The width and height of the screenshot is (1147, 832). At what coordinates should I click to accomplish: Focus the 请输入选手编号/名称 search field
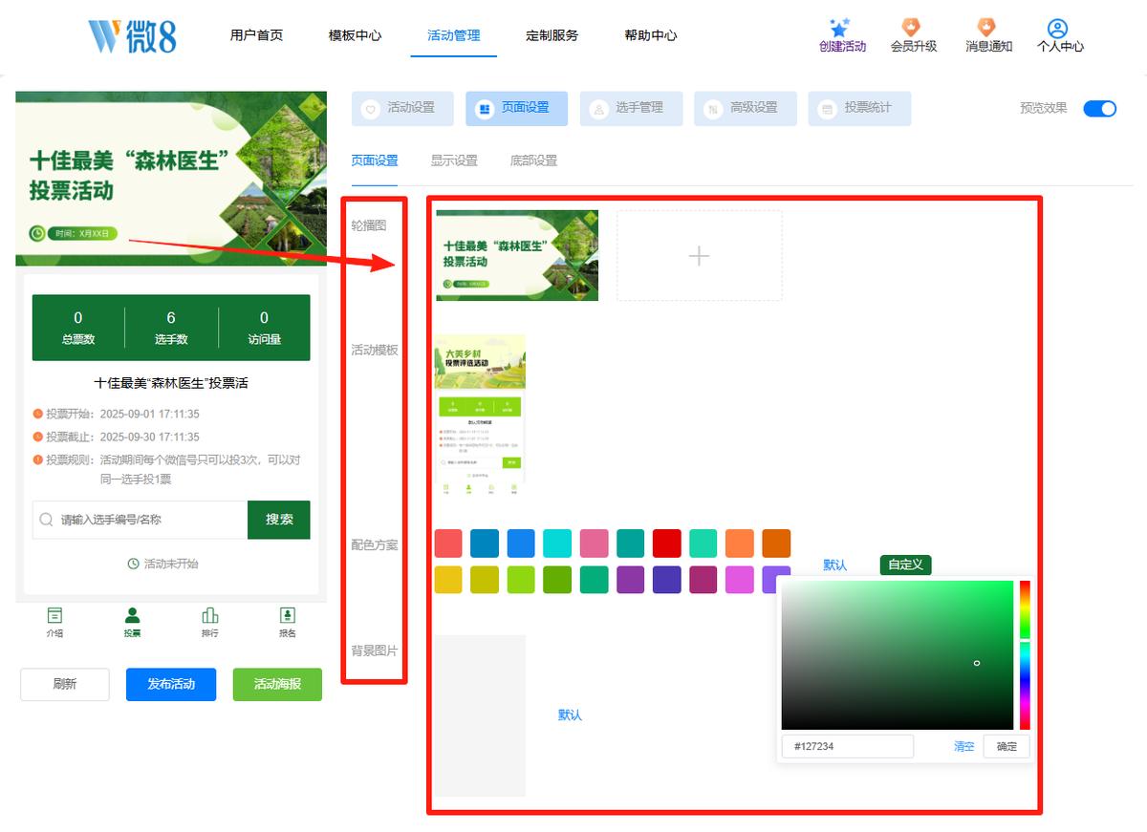[x=141, y=520]
